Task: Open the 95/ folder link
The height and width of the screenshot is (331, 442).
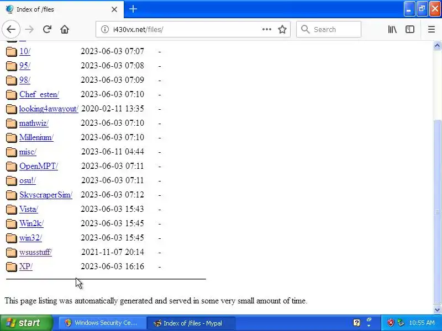Action: [25, 66]
